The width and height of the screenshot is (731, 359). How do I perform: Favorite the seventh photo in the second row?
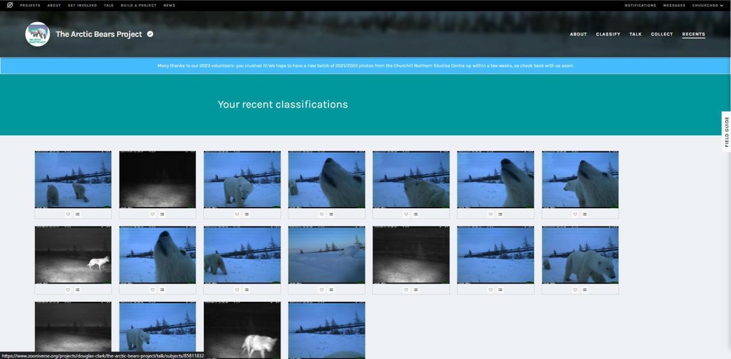click(575, 290)
